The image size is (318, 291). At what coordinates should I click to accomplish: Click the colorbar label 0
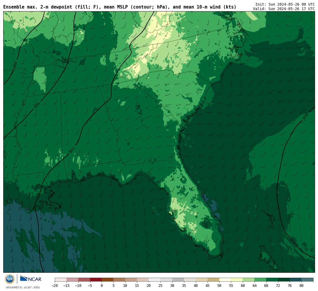click(102, 285)
